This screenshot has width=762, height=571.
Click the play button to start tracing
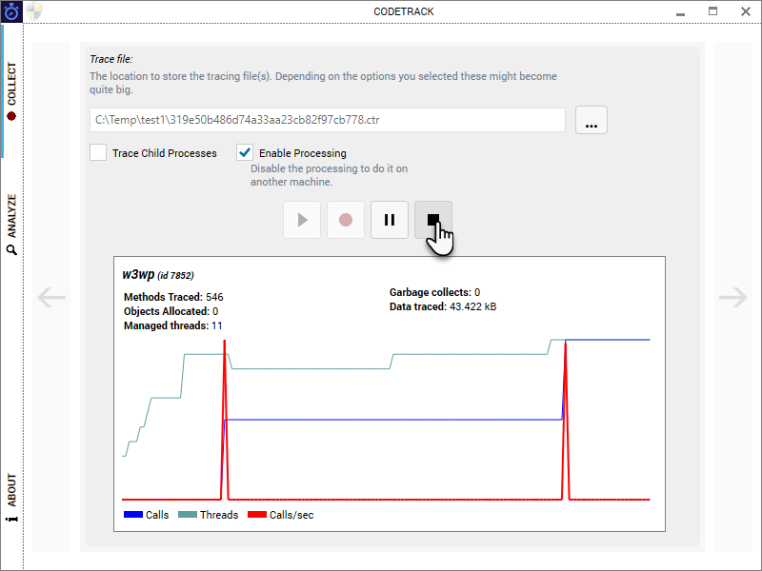point(302,220)
